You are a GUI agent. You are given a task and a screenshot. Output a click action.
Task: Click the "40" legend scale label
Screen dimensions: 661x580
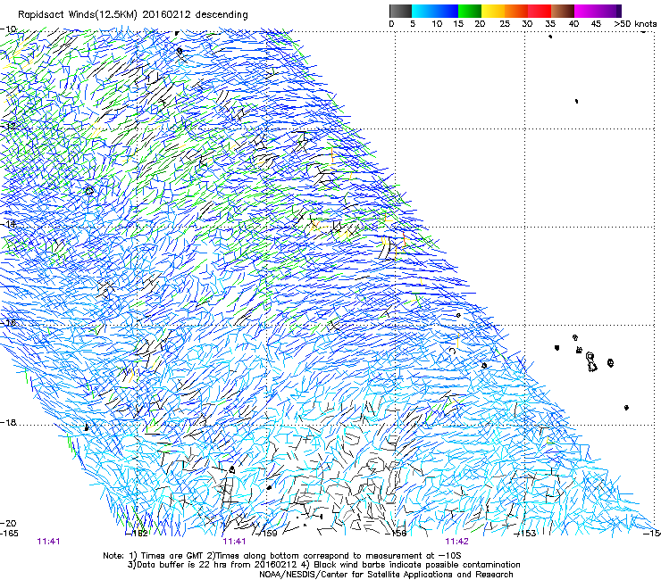pyautogui.click(x=573, y=24)
